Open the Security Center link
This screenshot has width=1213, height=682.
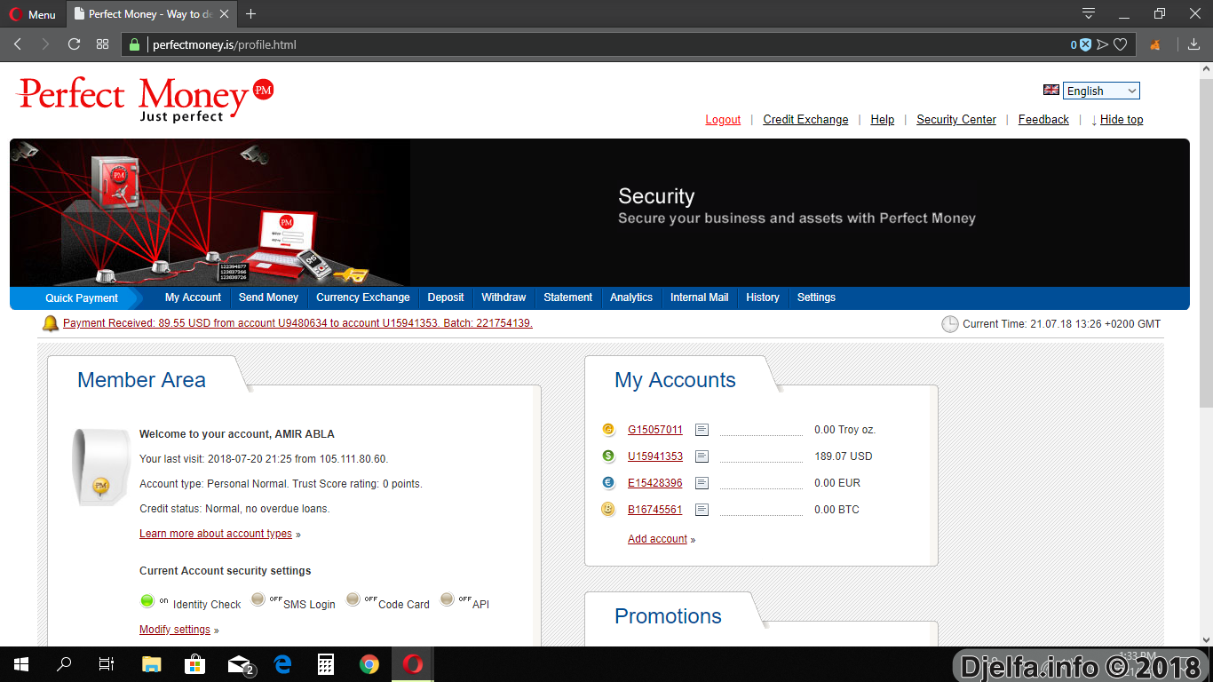coord(956,120)
